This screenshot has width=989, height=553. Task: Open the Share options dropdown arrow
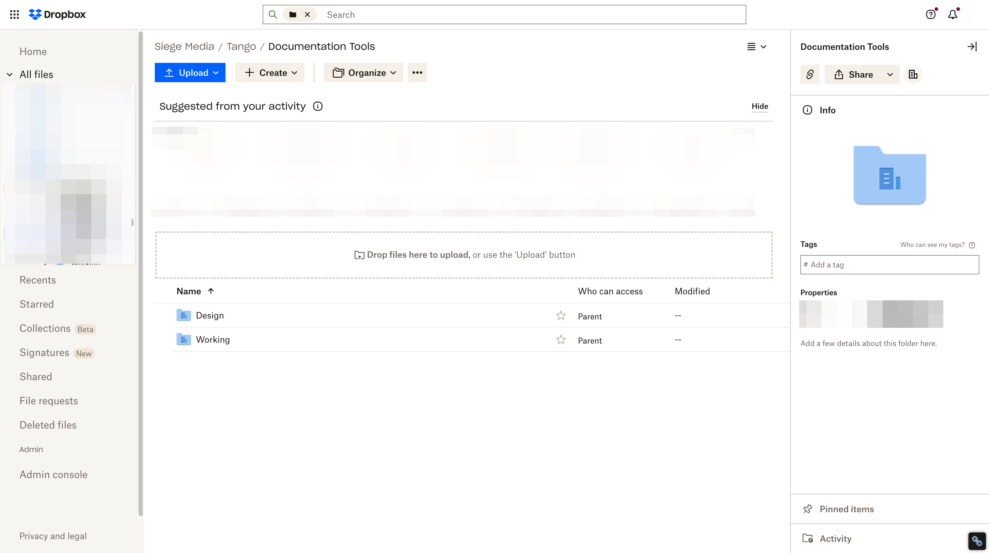[x=890, y=74]
